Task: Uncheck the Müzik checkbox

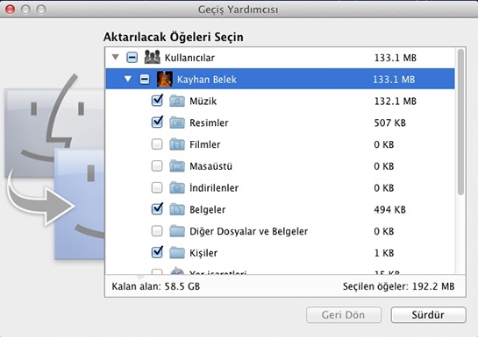Action: [x=157, y=101]
